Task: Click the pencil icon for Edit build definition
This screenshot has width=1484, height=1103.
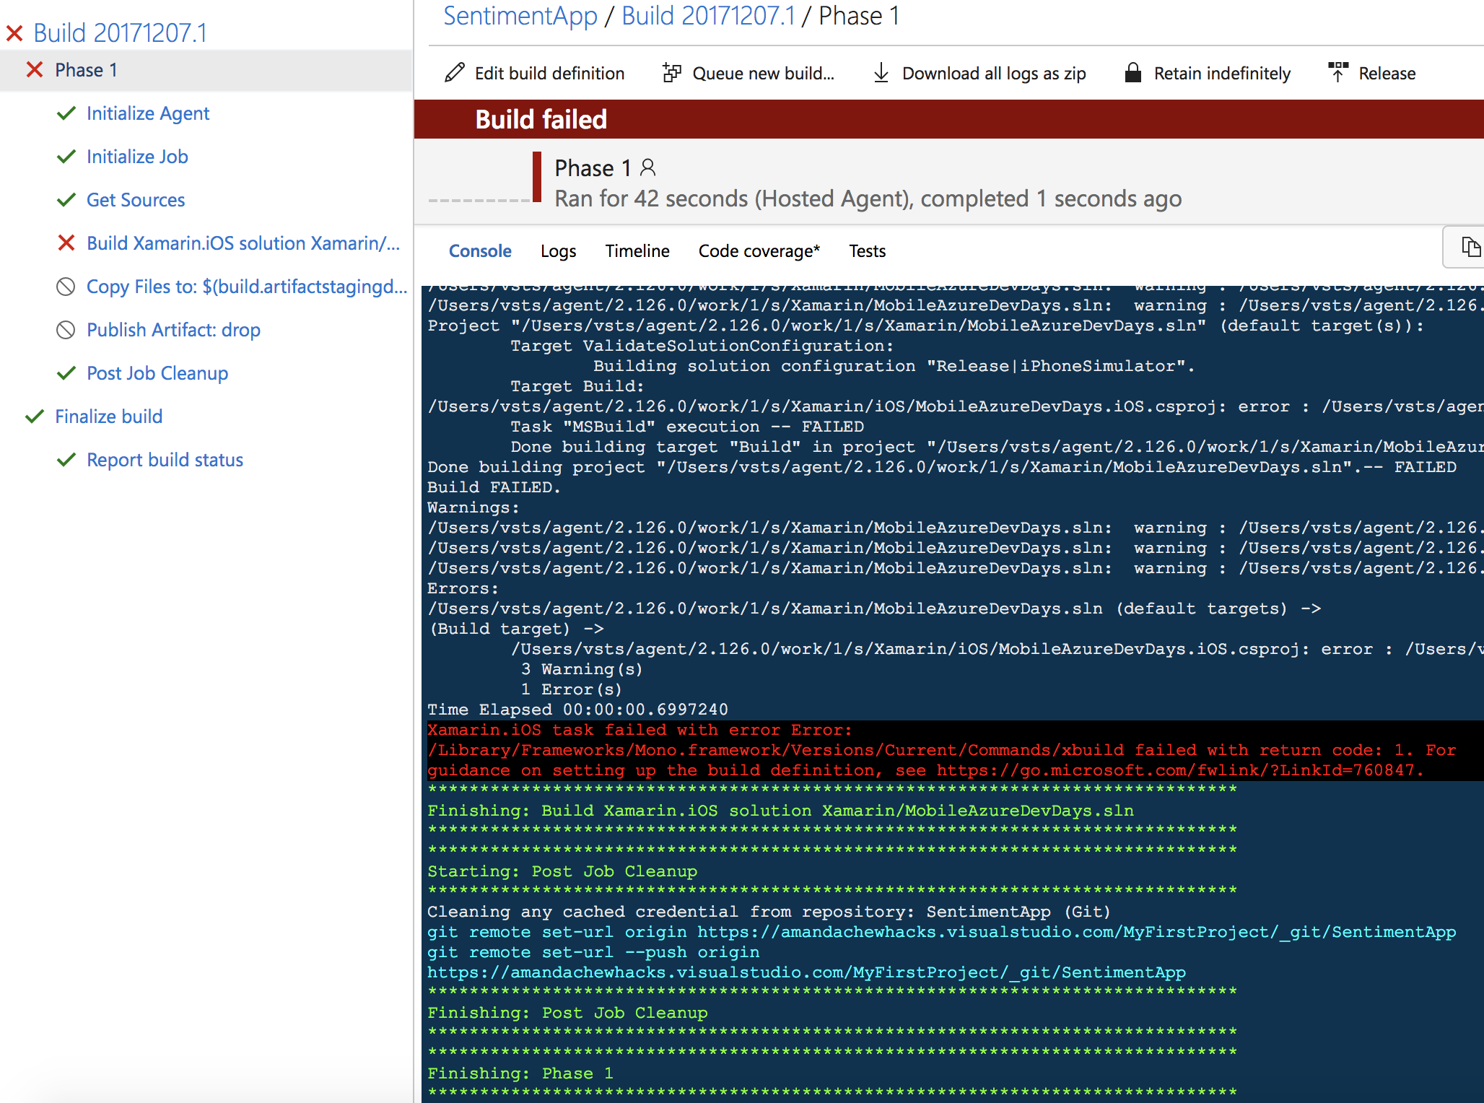Action: (455, 73)
